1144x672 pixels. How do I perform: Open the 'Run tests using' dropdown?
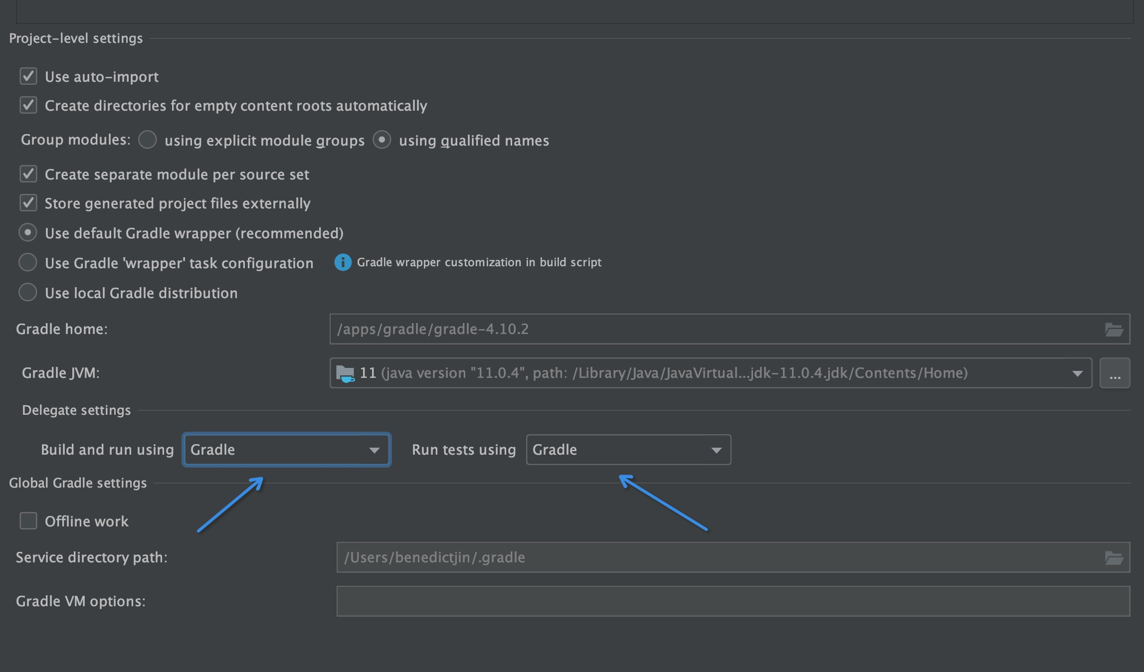coord(628,450)
